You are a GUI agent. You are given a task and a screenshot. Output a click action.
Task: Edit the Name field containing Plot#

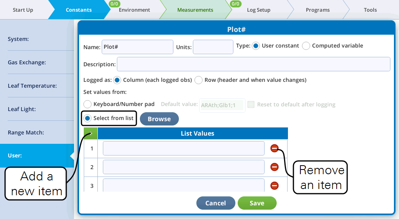(138, 47)
